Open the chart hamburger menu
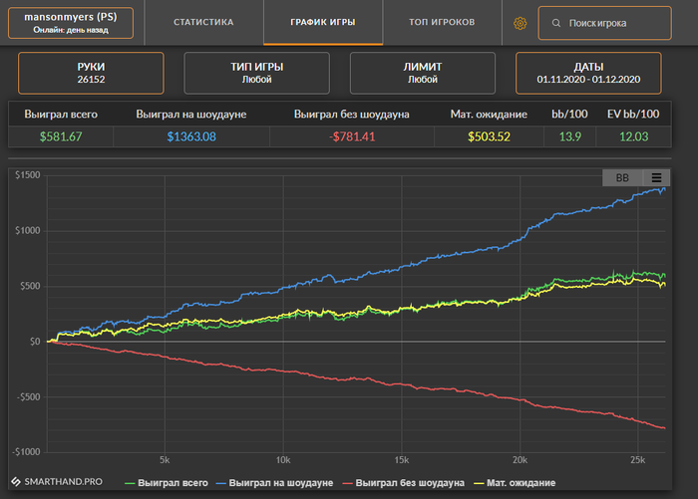Image resolution: width=698 pixels, height=499 pixels. [656, 178]
